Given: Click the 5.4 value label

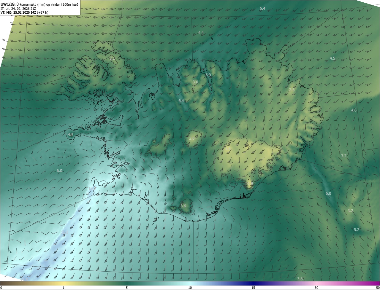Looking at the screenshot, I should coord(262,9).
